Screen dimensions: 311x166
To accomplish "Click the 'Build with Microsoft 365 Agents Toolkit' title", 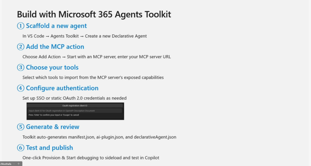I will coord(94,14).
